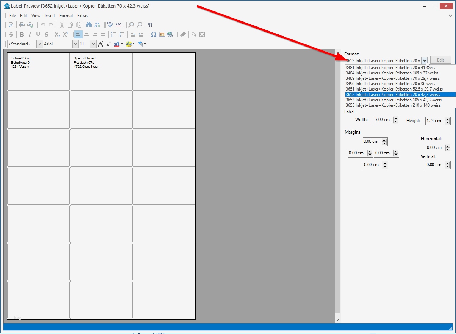Open the font size 11 dropdown
The image size is (456, 334).
coord(94,44)
